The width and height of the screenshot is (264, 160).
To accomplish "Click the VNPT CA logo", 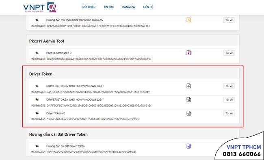I will click(x=40, y=7).
